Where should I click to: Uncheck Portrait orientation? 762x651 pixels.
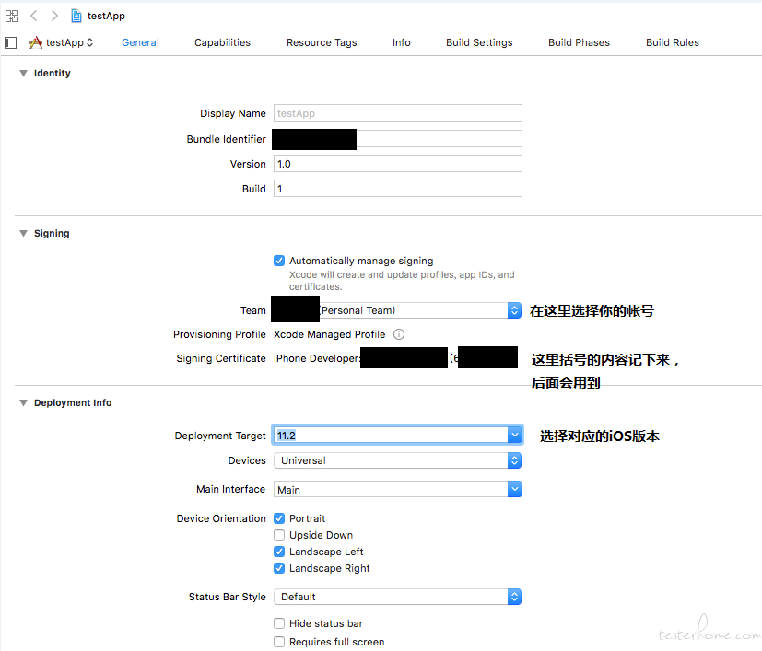coord(279,518)
